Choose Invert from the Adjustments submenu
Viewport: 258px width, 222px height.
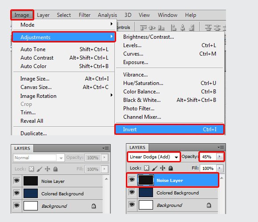pos(169,129)
